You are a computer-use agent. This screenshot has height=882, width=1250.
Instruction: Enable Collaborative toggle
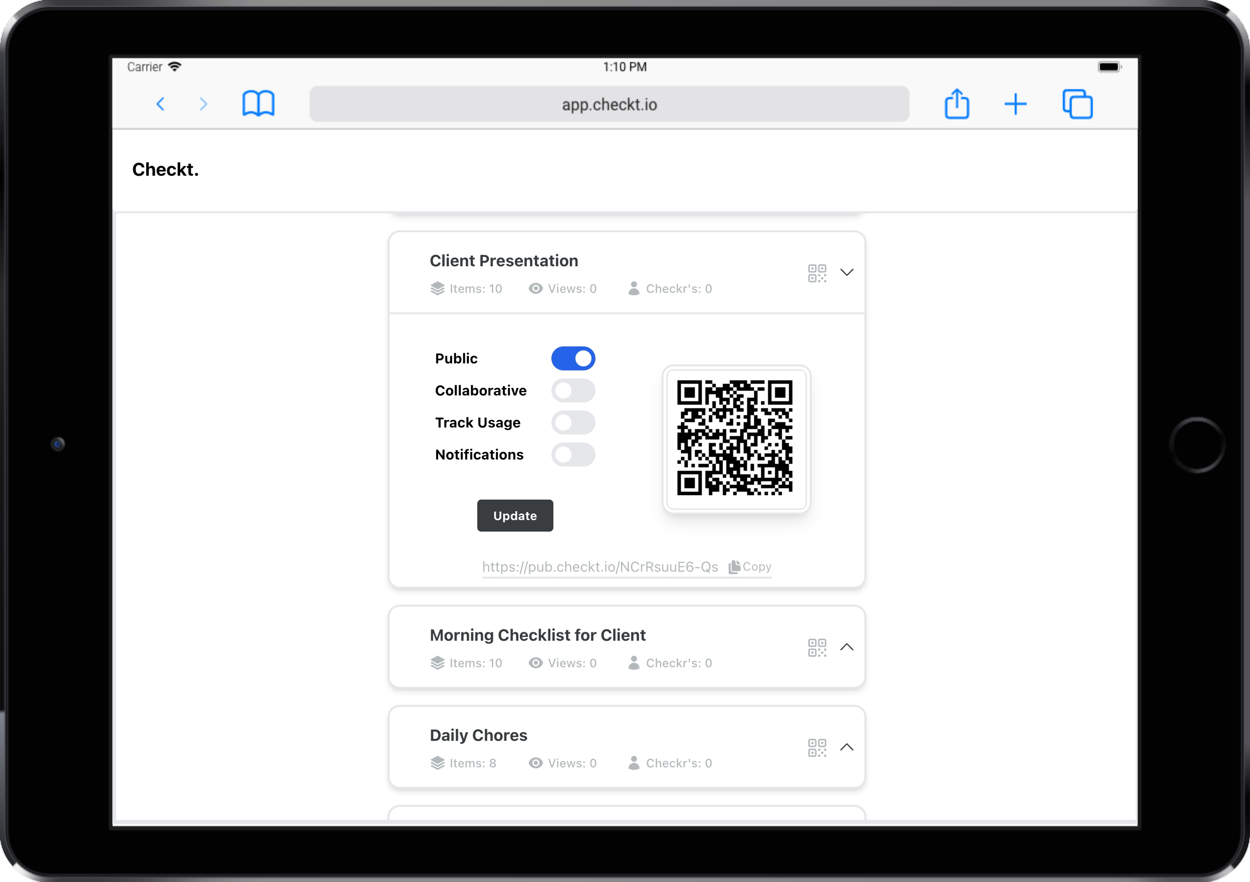(x=573, y=390)
